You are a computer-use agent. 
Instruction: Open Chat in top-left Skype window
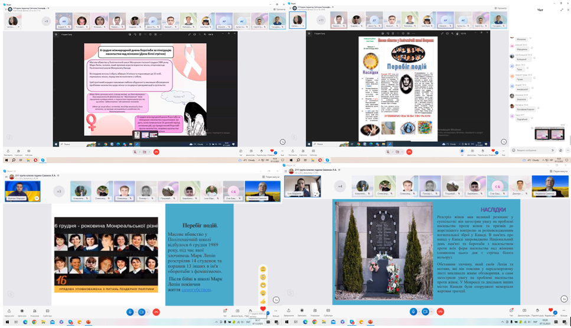pyautogui.click(x=241, y=152)
